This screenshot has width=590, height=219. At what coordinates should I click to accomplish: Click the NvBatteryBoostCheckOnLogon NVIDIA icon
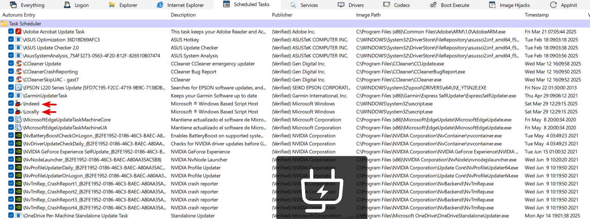19,135
